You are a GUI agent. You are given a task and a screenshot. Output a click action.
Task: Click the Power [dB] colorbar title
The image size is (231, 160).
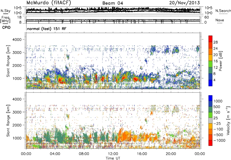(x=221, y=61)
